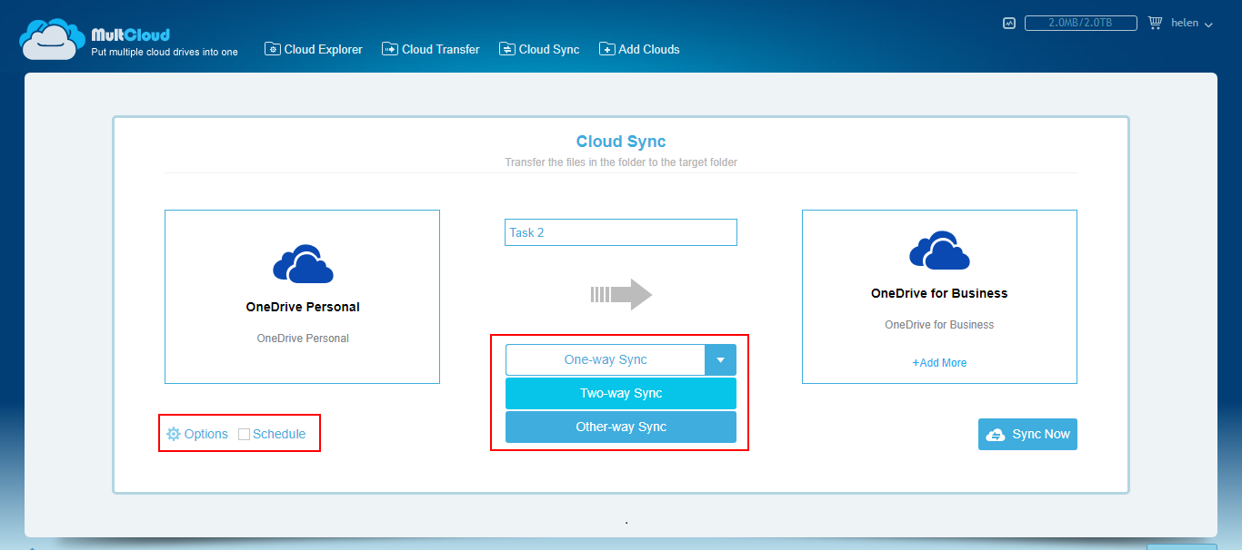
Task: Choose Other-way Sync option
Action: click(621, 427)
